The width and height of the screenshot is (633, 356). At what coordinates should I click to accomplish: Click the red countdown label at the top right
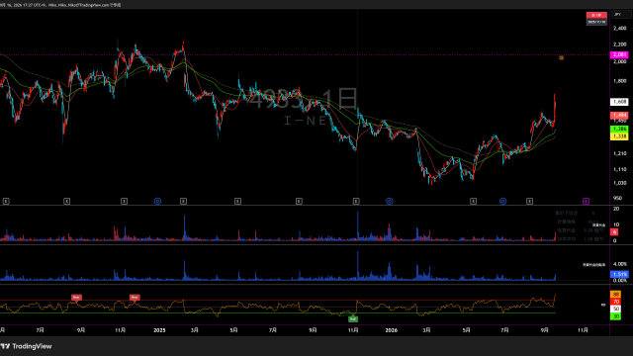596,16
